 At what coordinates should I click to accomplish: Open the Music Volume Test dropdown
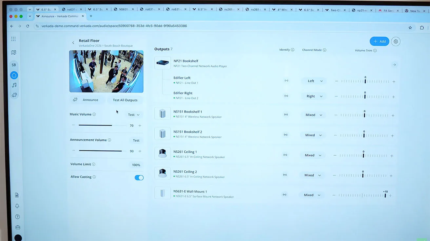click(134, 115)
